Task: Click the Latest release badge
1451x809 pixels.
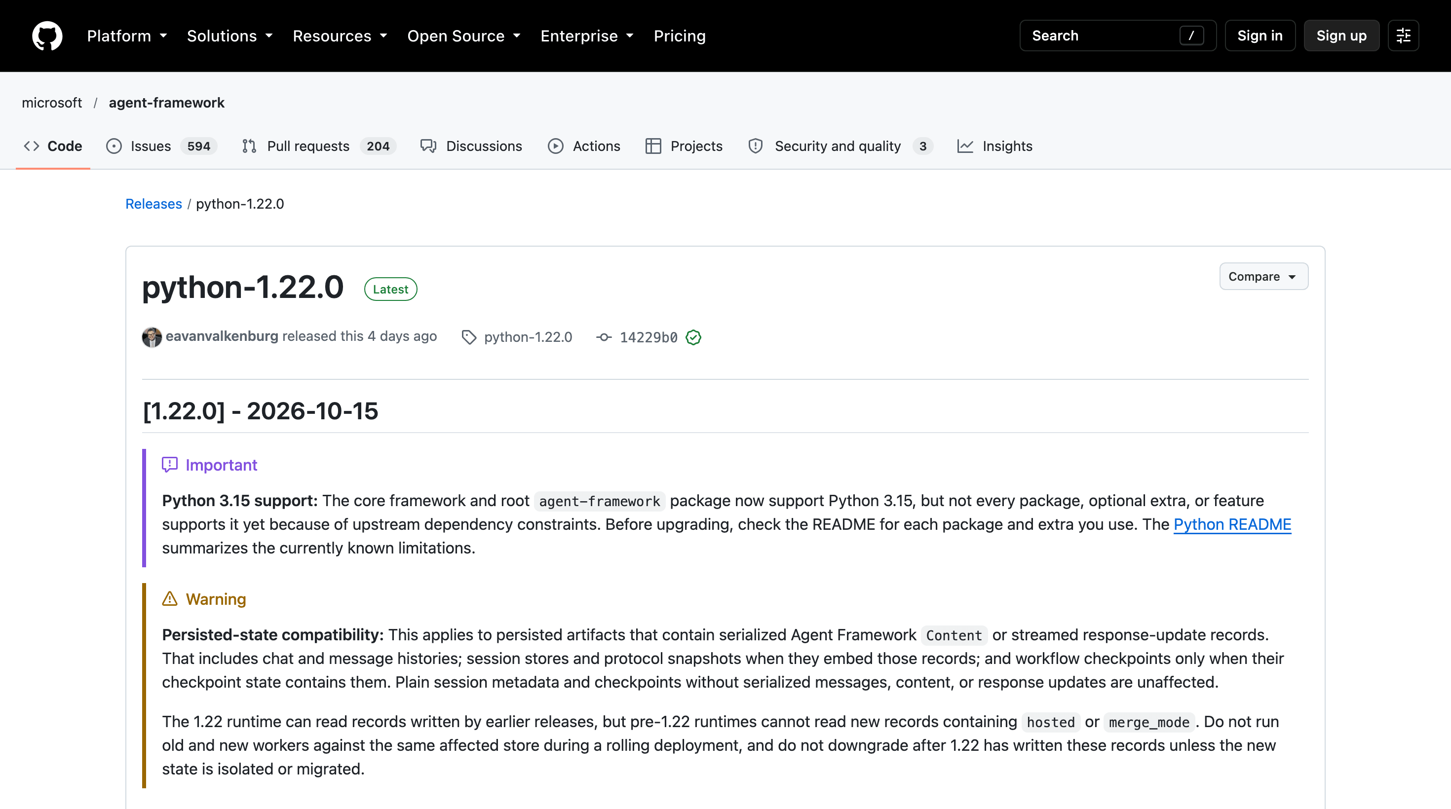Action: click(x=390, y=290)
